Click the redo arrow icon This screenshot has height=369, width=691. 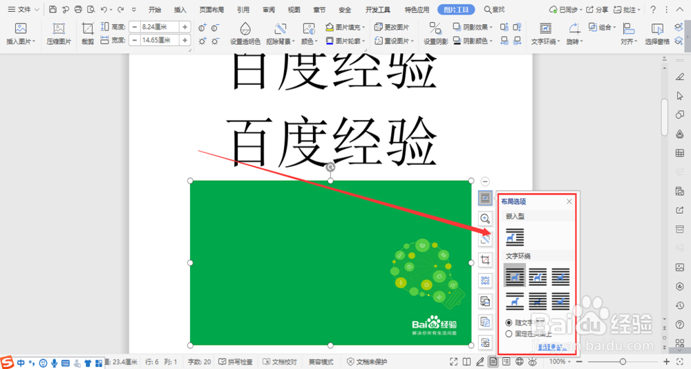(x=120, y=9)
